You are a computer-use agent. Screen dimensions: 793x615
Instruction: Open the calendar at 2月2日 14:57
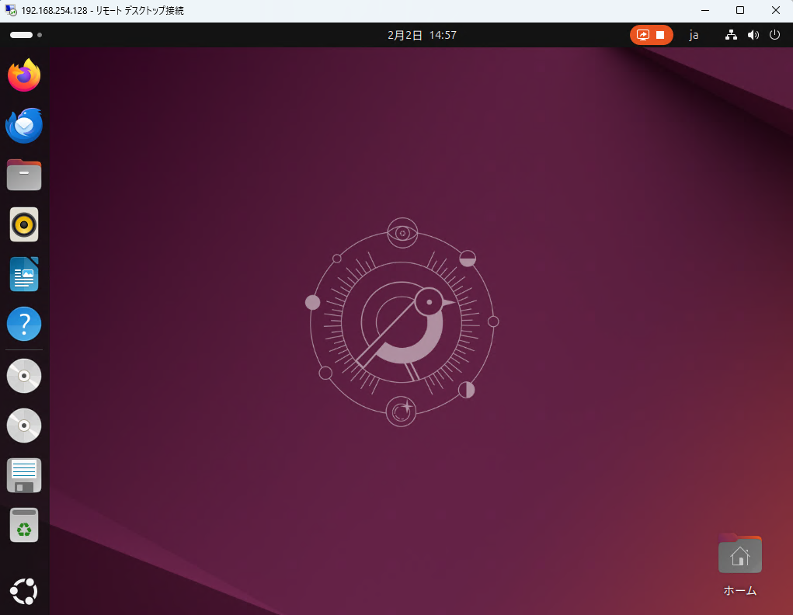(x=422, y=35)
